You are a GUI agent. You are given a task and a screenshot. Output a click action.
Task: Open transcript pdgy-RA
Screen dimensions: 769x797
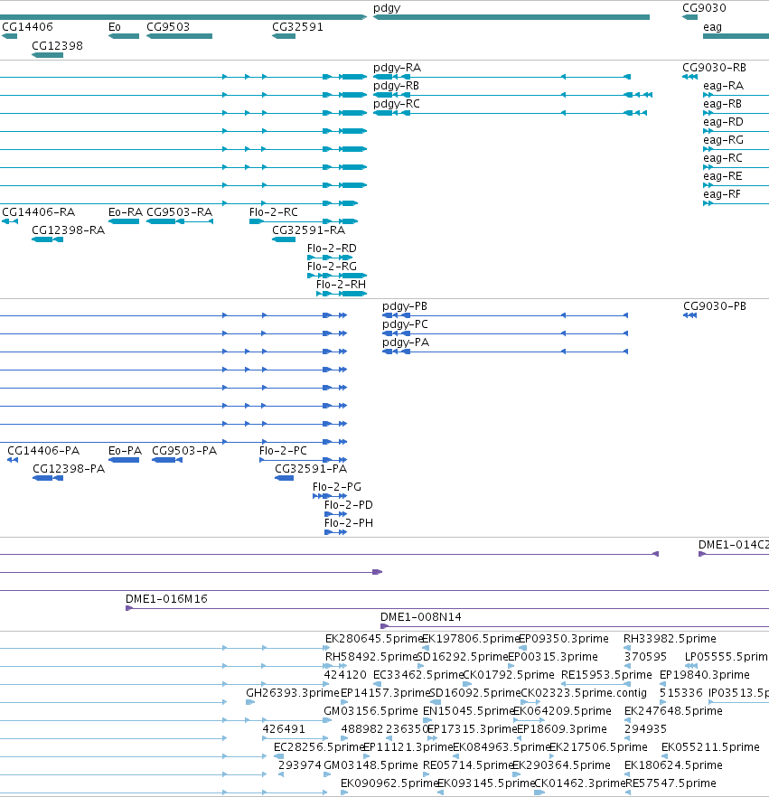502,77
